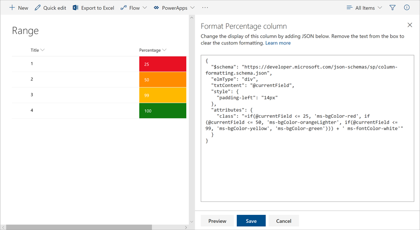Click the green 100 percentage cell
This screenshot has width=420, height=230.
[x=163, y=111]
